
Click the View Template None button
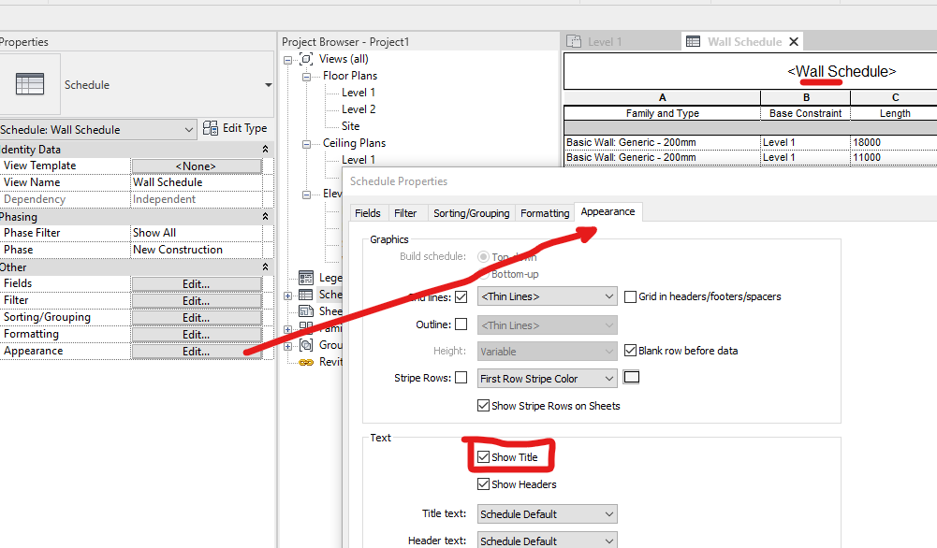click(x=196, y=166)
